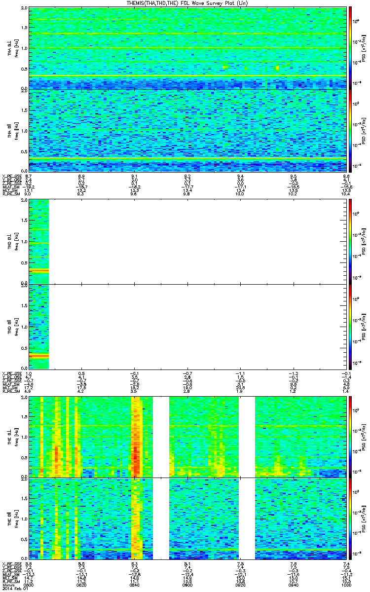Click the R_RE_SM row label under THD panels
The width and height of the screenshot is (370, 592).
coord(10,392)
